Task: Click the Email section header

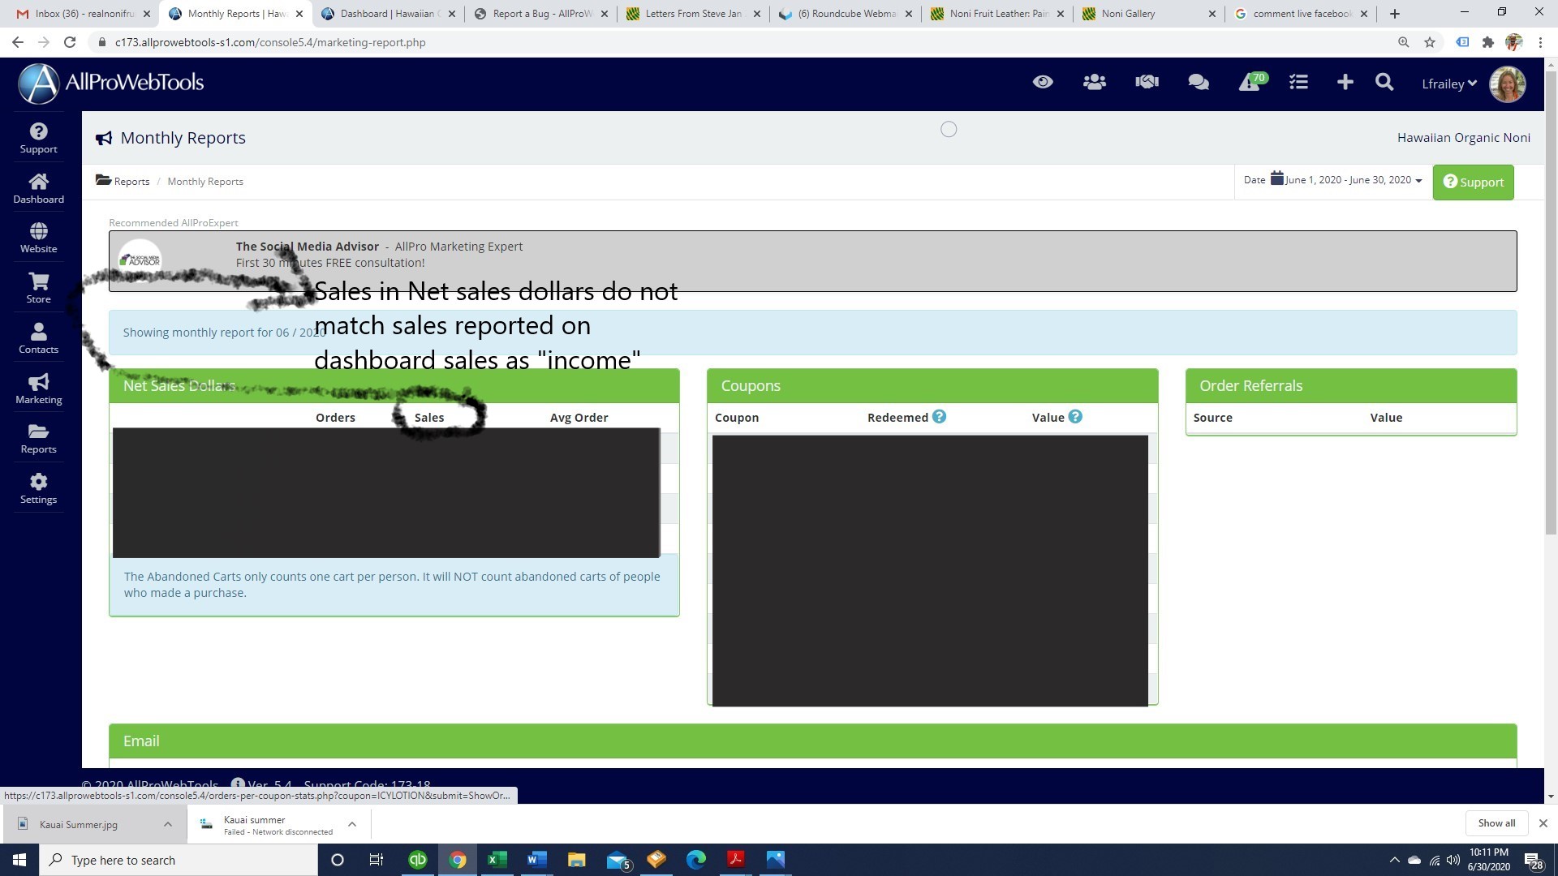Action: pyautogui.click(x=812, y=741)
